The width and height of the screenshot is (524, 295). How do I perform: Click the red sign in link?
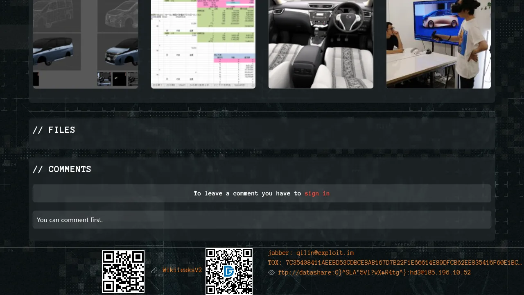[317, 193]
